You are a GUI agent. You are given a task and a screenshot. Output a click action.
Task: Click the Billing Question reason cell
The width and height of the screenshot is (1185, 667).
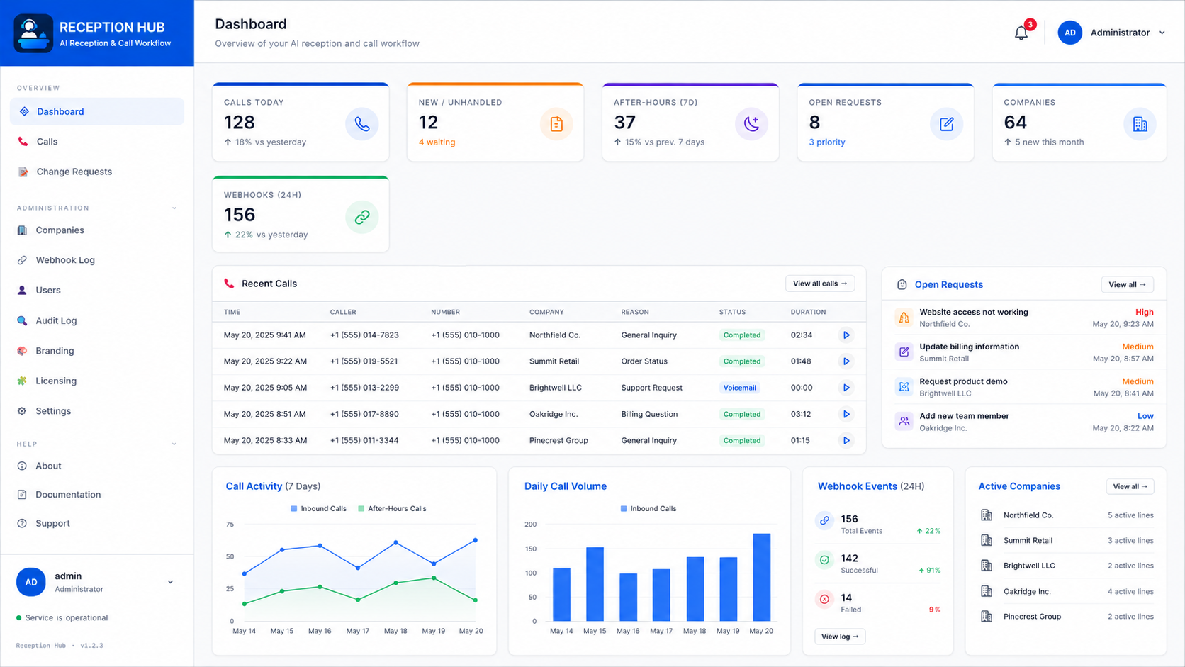point(649,414)
